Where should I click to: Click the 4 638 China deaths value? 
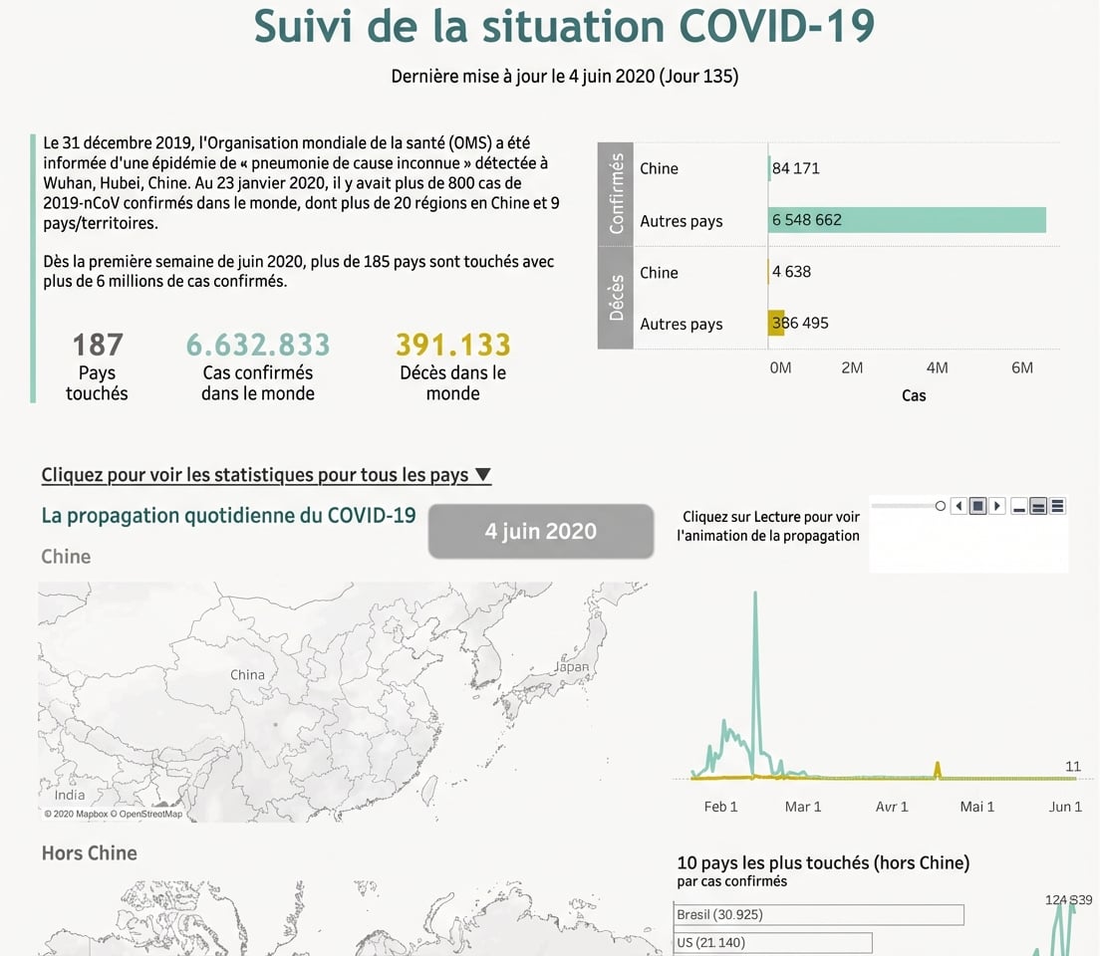point(791,272)
